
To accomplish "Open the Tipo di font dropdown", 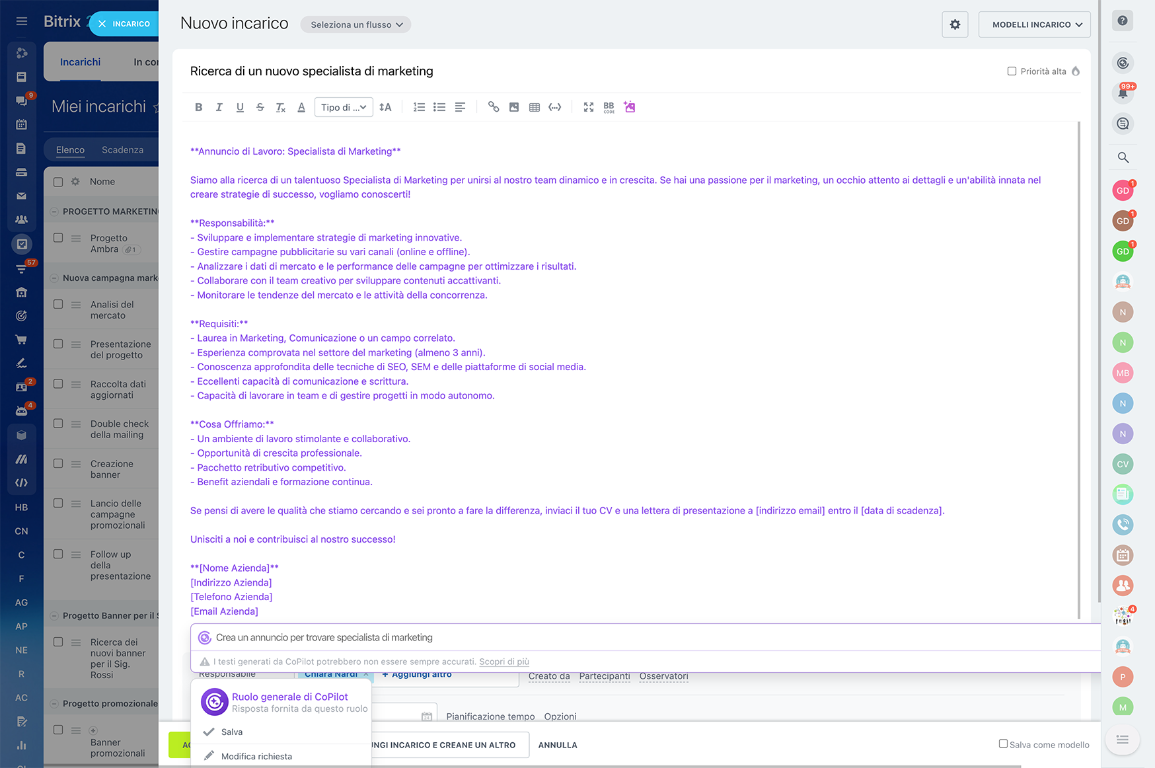I will [343, 107].
